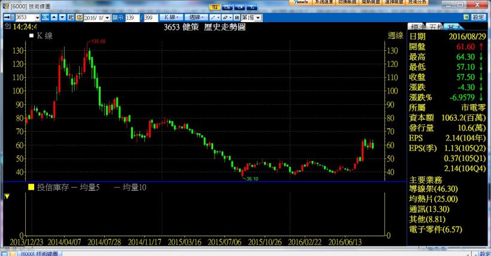The image size is (491, 256).
Task: Click the EPS value 2.14(104年)
Action: pos(466,138)
